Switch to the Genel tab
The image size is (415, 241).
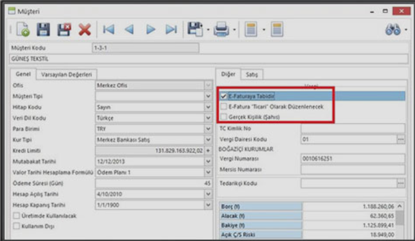click(x=23, y=74)
